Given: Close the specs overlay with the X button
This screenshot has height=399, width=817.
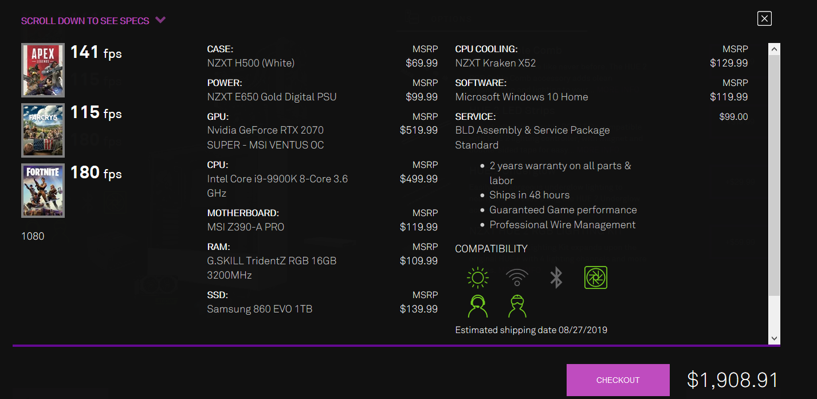Looking at the screenshot, I should [x=764, y=18].
